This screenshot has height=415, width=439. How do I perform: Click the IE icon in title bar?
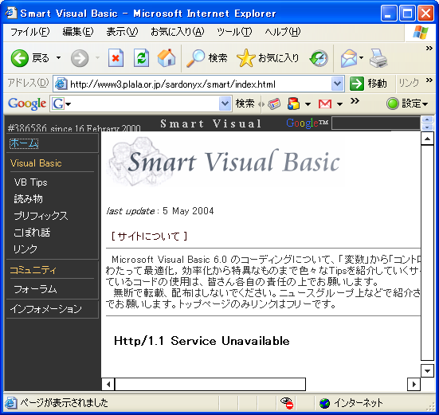coord(11,13)
